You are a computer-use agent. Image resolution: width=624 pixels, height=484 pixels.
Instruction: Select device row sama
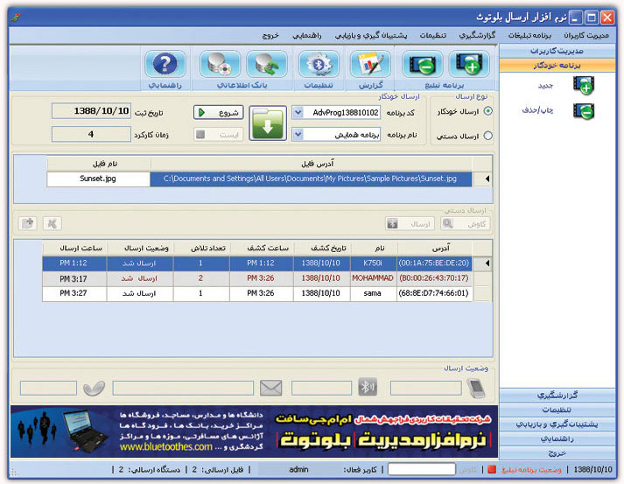click(x=257, y=293)
